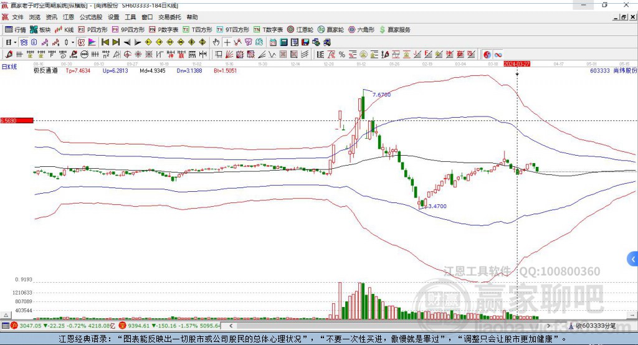Image resolution: width=638 pixels, height=345 pixels.
Task: Jump to first bar icon
Action: [x=105, y=42]
